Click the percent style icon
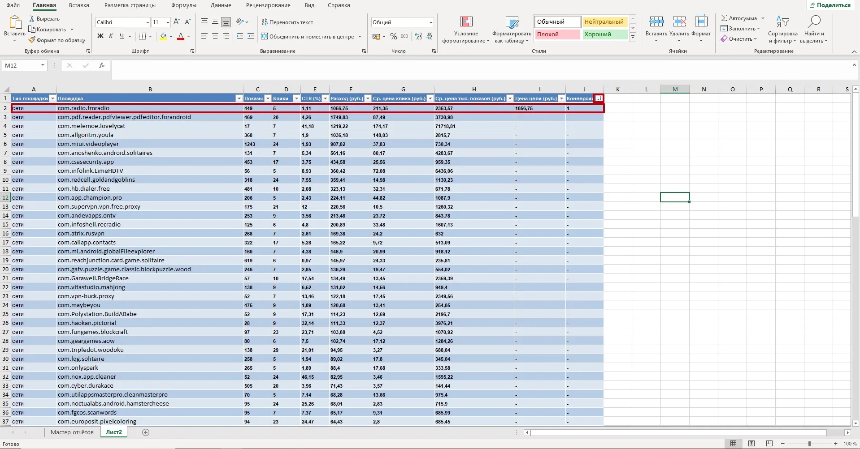860x449 pixels. (x=393, y=37)
